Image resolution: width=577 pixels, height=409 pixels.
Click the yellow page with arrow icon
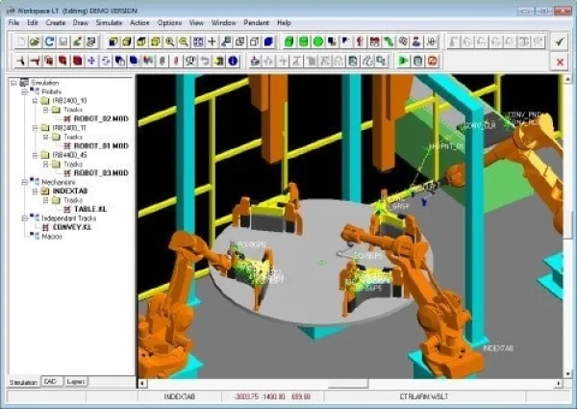tap(218, 61)
